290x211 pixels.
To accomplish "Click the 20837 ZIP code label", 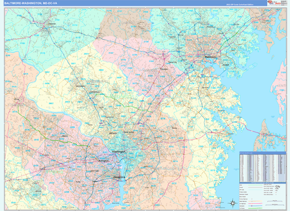I will click(51, 104).
